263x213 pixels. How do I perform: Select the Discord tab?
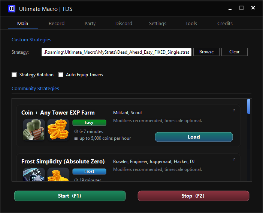pos(124,23)
